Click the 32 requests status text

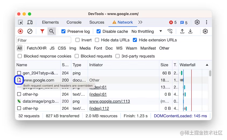[29, 116]
